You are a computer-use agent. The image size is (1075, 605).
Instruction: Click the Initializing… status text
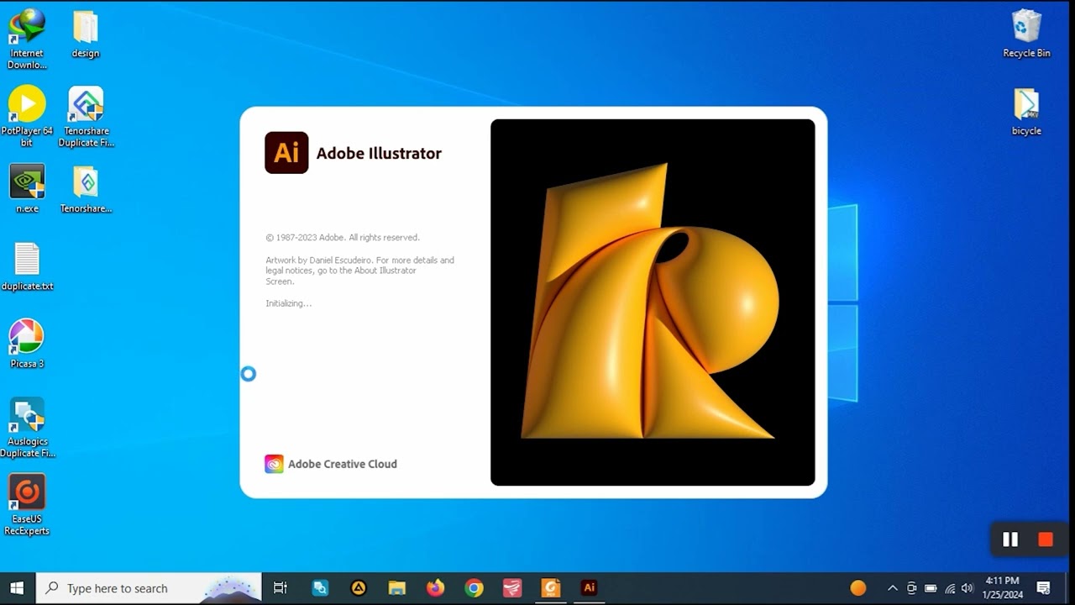289,303
